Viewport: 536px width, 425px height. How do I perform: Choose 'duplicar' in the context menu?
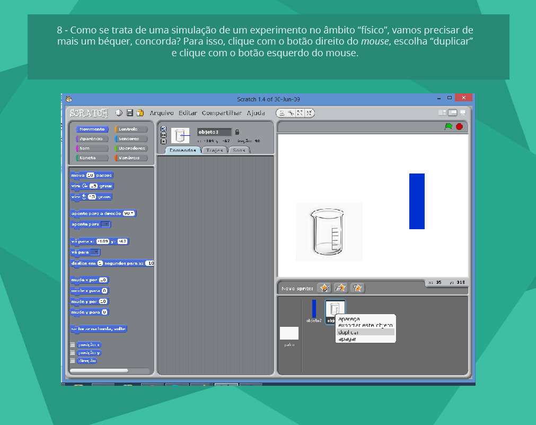[365, 332]
